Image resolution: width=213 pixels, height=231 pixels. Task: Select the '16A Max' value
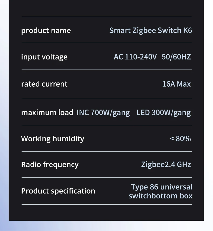click(x=176, y=84)
